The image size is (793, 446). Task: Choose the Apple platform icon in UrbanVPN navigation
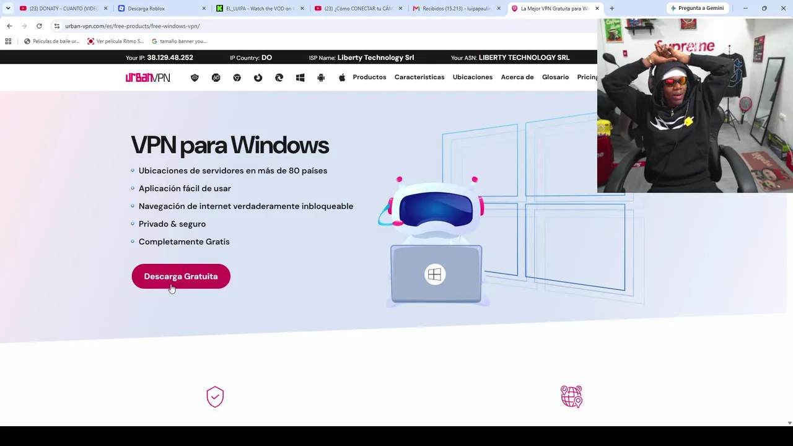pos(342,77)
